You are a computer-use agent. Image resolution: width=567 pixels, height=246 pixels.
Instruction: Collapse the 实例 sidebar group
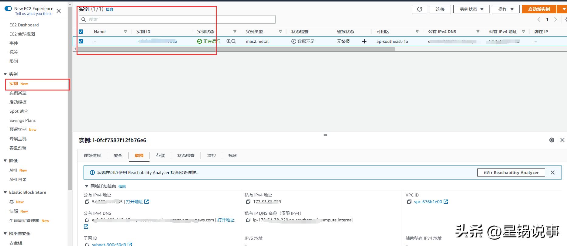coord(5,74)
